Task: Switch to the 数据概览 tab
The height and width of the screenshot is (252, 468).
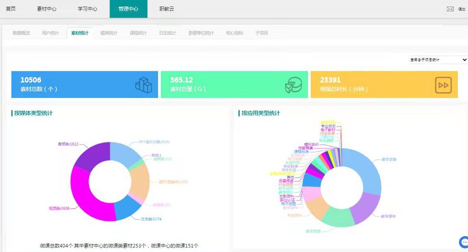Action: (21, 33)
